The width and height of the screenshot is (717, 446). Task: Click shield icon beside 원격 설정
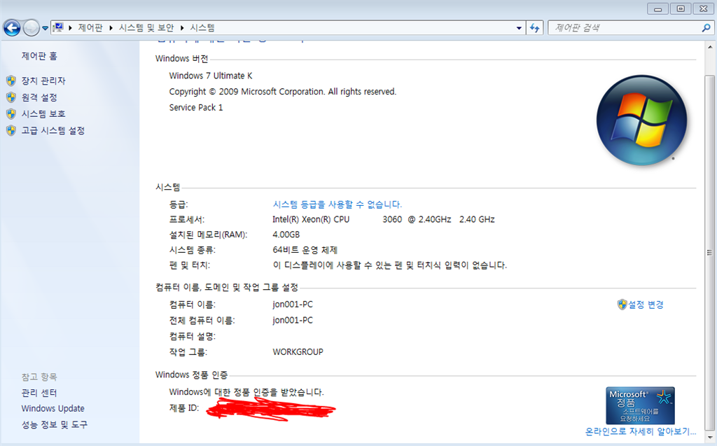pyautogui.click(x=11, y=97)
